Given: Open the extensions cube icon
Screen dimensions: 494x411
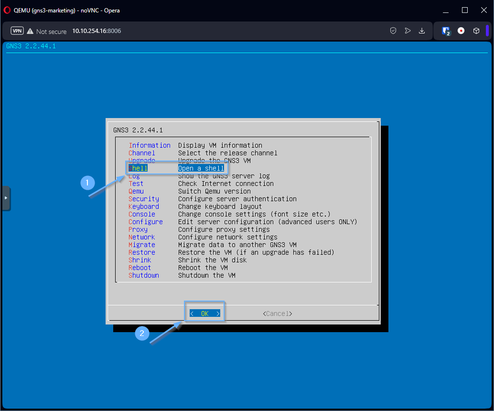Looking at the screenshot, I should coord(476,31).
